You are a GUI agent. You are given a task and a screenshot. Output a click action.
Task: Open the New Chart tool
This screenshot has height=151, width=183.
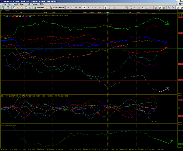point(3,8)
